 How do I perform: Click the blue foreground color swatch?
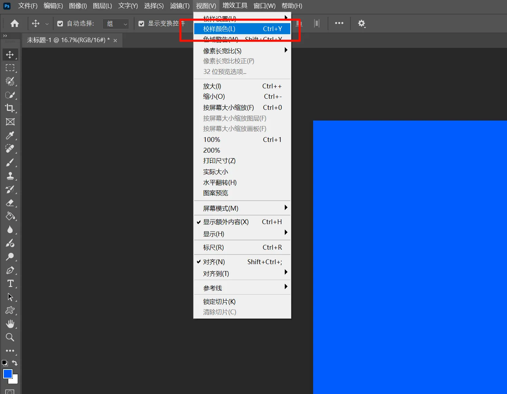pyautogui.click(x=8, y=374)
